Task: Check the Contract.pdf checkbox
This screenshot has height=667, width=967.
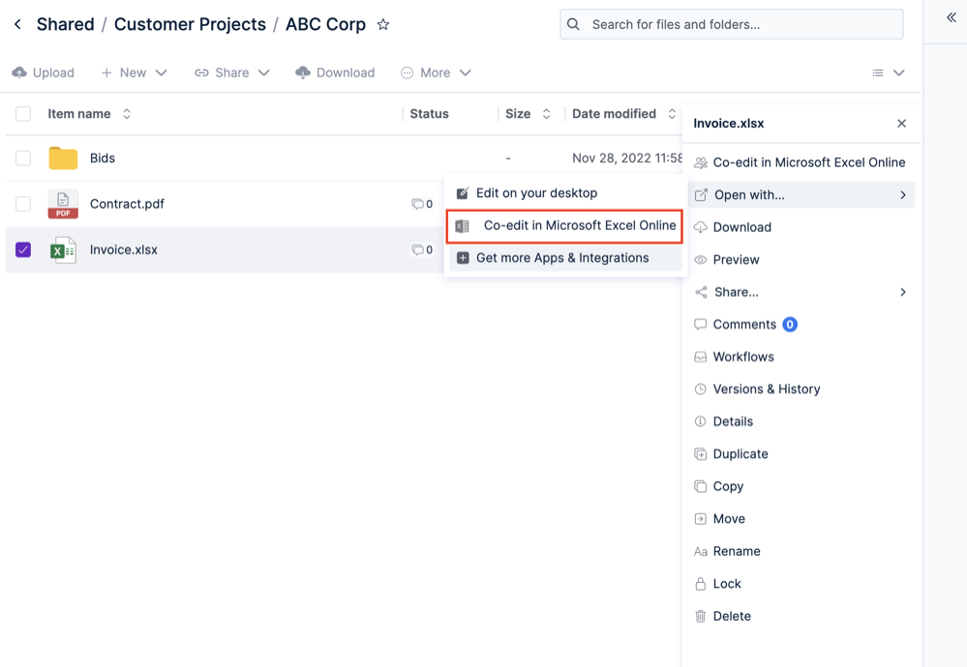Action: click(23, 204)
